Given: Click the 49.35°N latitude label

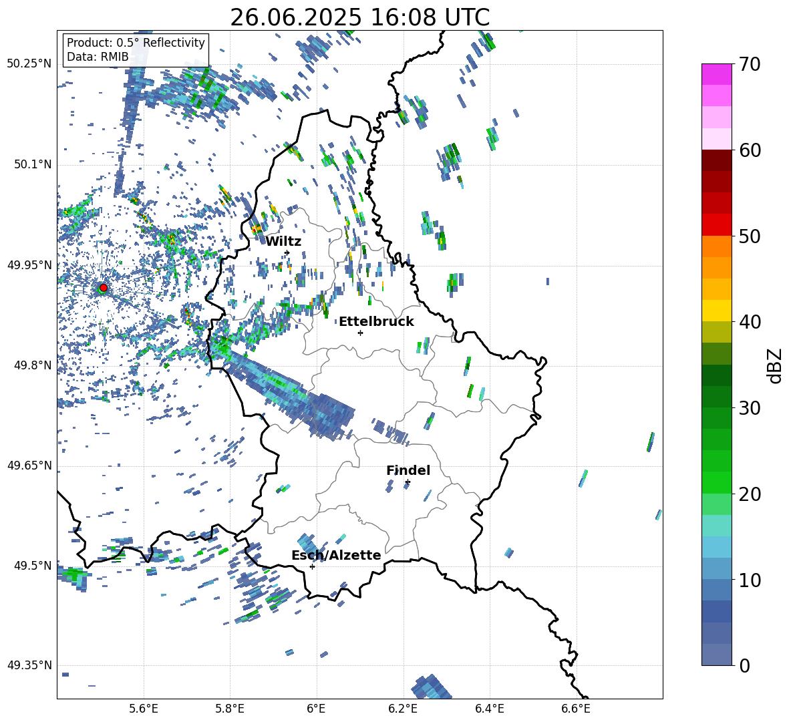Looking at the screenshot, I should pos(29,665).
